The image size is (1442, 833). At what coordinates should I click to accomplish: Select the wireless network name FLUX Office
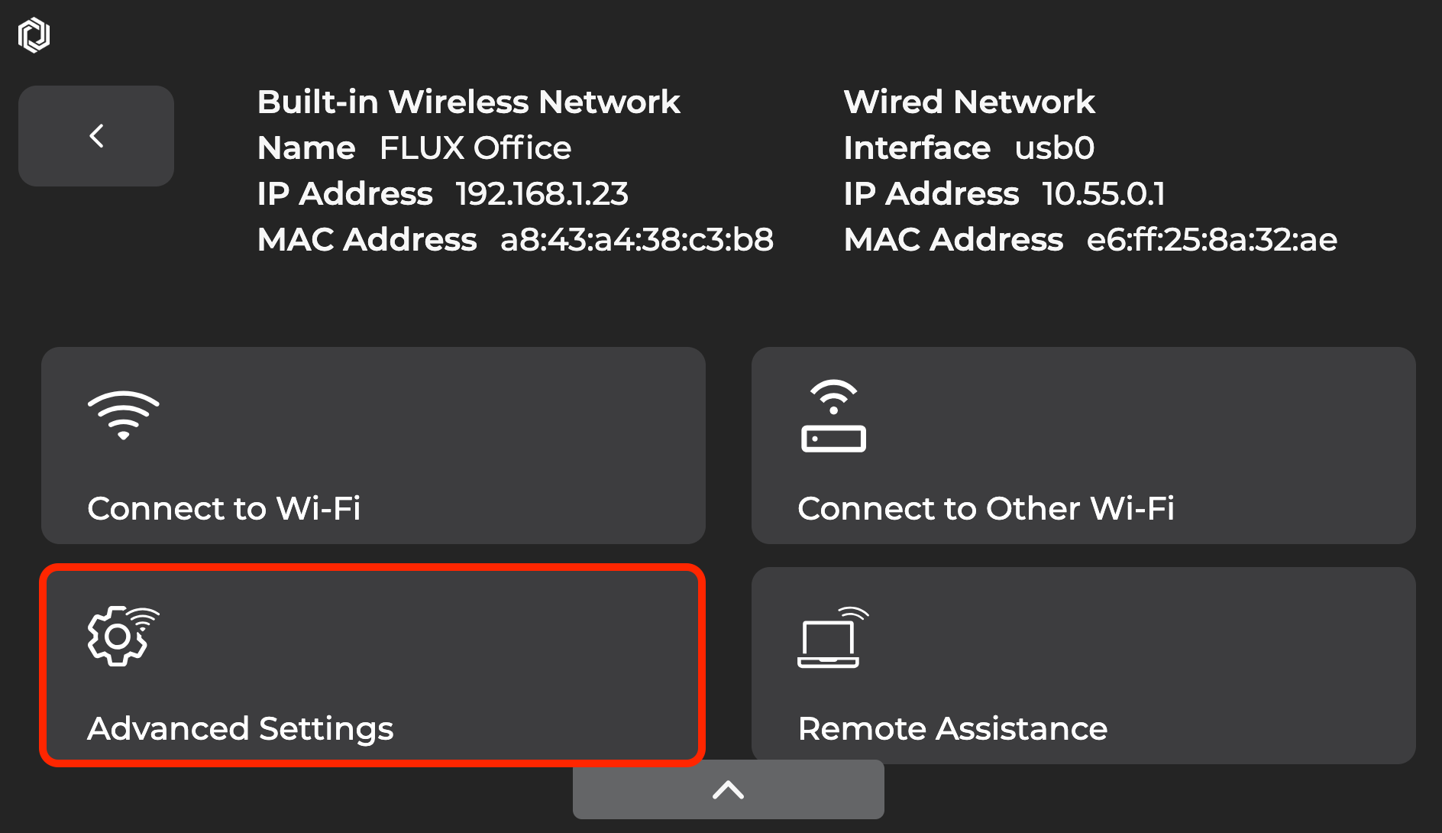[475, 147]
